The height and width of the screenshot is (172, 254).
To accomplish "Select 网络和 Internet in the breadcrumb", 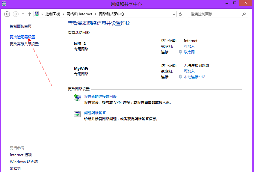I will 79,14.
